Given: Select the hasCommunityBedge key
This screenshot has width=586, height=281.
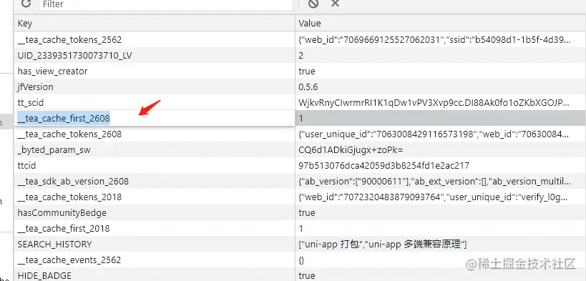Looking at the screenshot, I should point(62,212).
